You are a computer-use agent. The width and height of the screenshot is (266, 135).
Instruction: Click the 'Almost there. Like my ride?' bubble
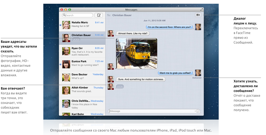click(x=133, y=33)
